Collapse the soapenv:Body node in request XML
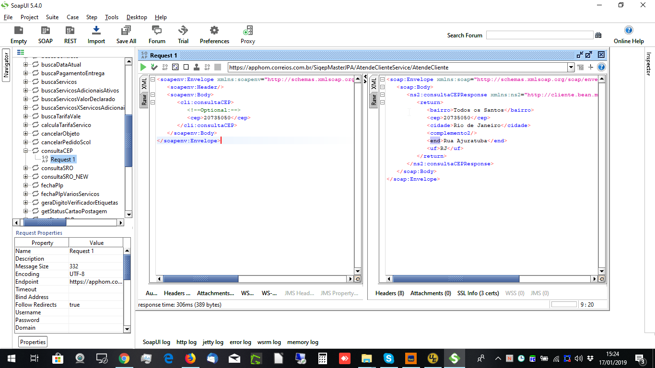Screen dimensions: 655x368 (152, 95)
